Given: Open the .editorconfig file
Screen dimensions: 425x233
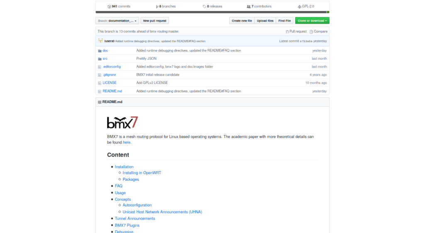Looking at the screenshot, I should (111, 67).
